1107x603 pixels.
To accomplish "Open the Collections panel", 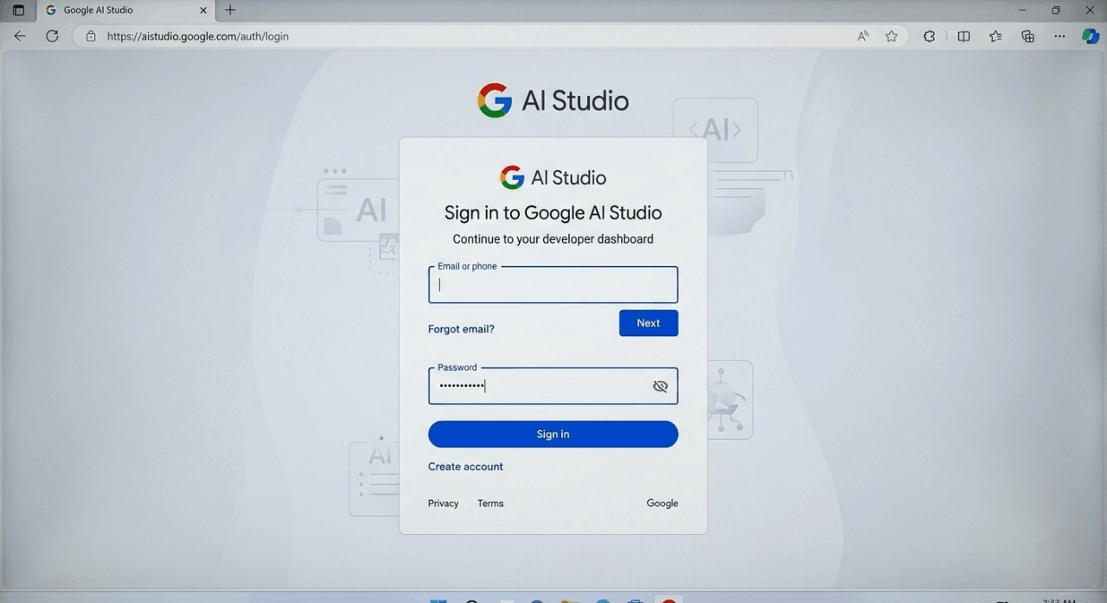I will (x=1027, y=36).
